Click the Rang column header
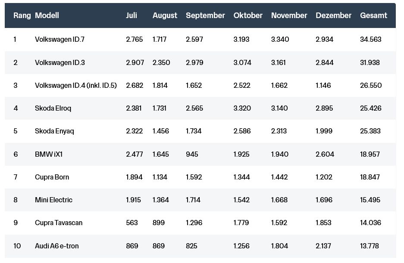The width and height of the screenshot is (404, 263). tap(22, 15)
